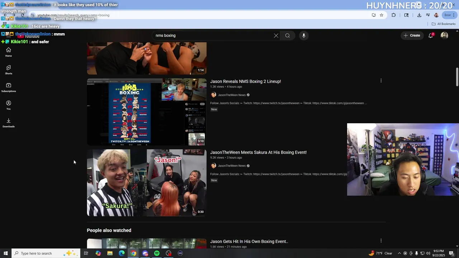The width and height of the screenshot is (459, 258).
Task: Open OBS Studio from the taskbar
Action: click(x=169, y=253)
